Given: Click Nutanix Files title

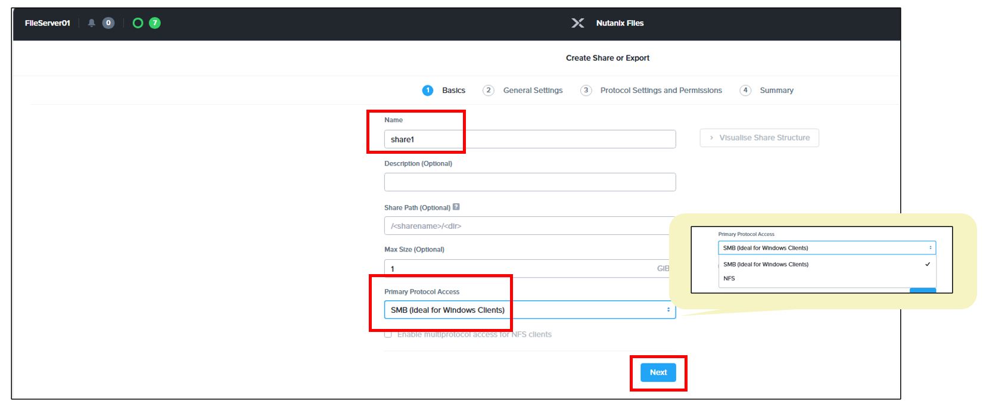Looking at the screenshot, I should [620, 23].
